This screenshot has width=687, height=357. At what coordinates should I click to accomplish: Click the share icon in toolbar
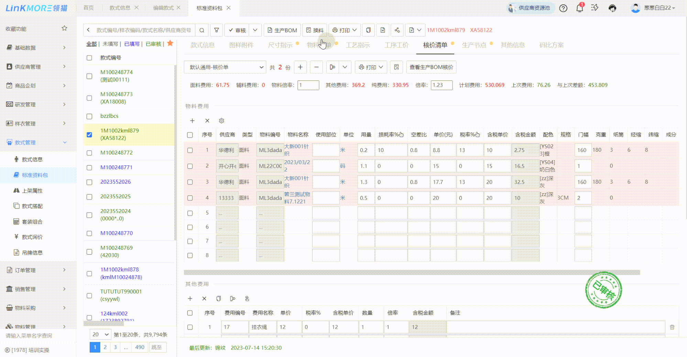[397, 30]
